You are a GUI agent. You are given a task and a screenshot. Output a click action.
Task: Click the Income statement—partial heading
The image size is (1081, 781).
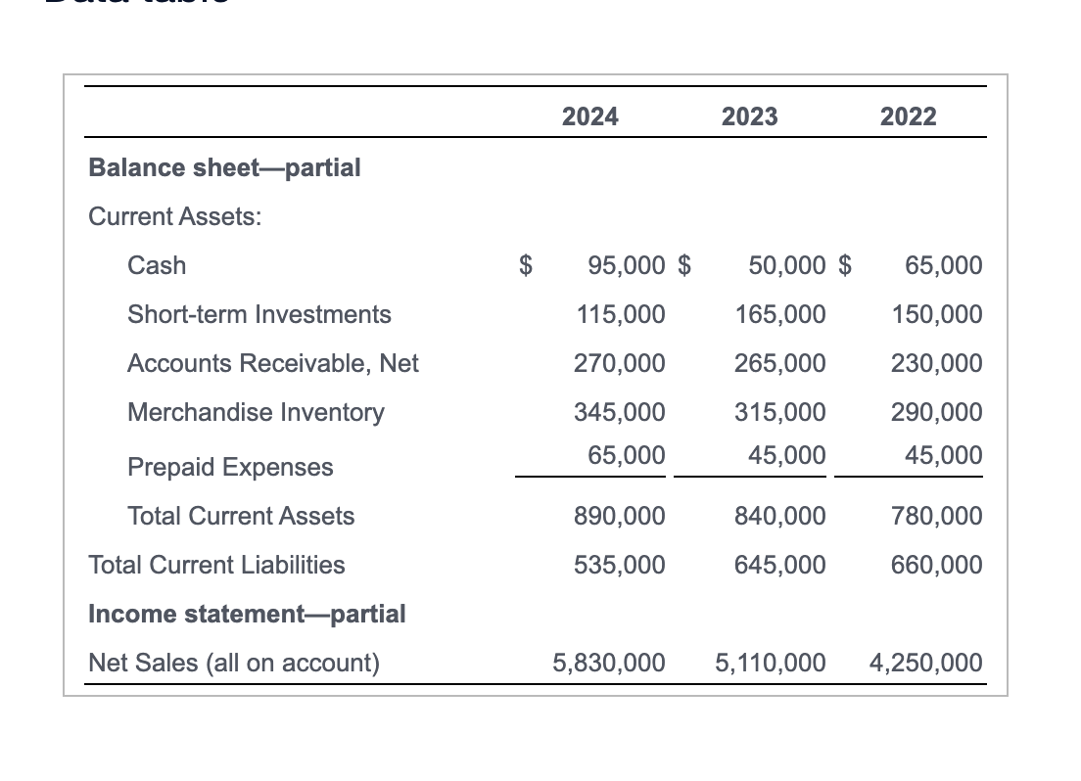(247, 615)
